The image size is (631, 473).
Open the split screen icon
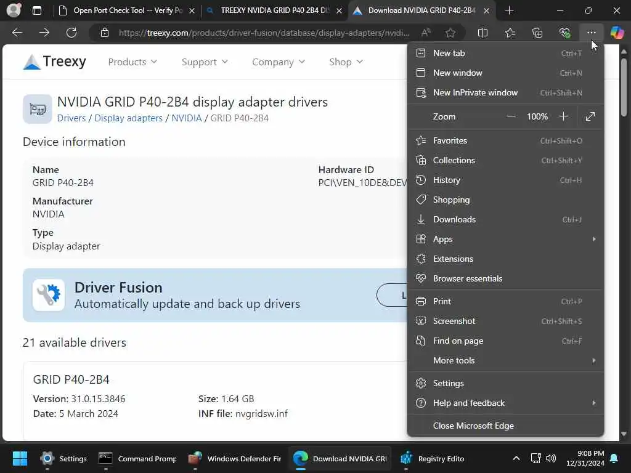482,33
